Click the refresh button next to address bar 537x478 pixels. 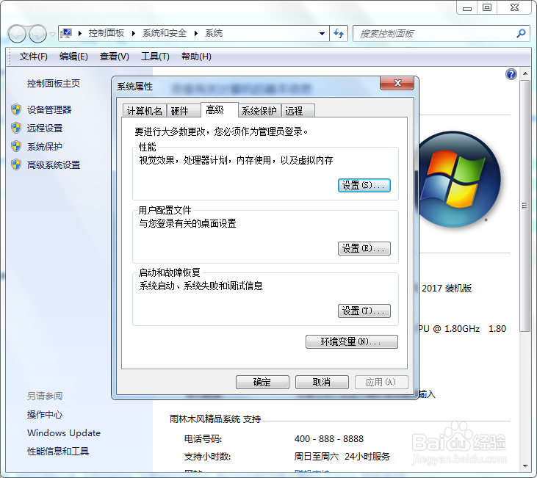pos(339,34)
